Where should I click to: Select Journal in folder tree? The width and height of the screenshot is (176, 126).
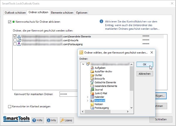tap(99, 90)
